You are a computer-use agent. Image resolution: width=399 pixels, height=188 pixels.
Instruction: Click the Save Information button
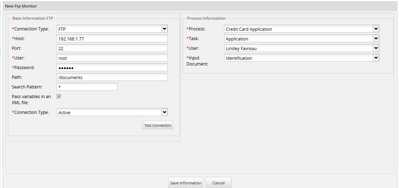click(186, 183)
